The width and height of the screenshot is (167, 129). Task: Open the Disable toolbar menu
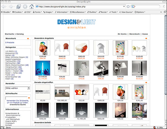(6, 12)
